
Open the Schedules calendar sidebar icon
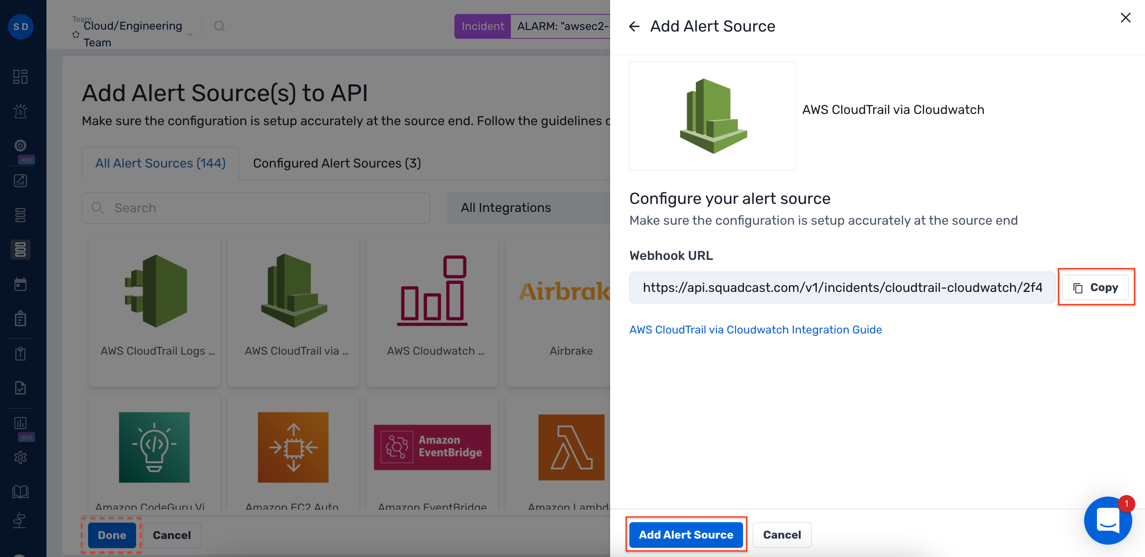(20, 284)
